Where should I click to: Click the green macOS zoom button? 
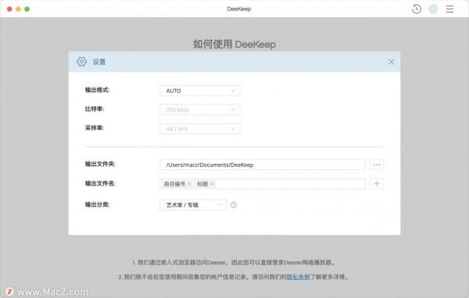27,9
